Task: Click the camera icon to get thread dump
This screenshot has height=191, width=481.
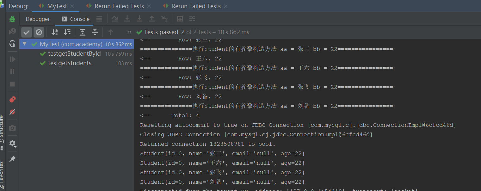Action: click(12, 128)
